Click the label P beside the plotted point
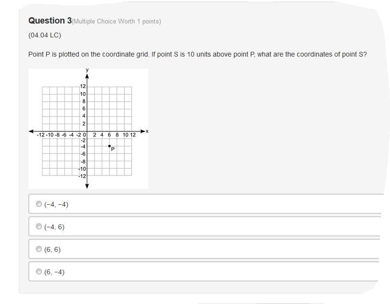 (113, 149)
